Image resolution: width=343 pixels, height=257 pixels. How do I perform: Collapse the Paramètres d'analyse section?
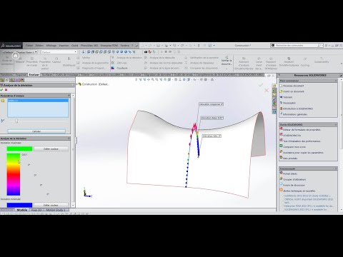point(69,96)
